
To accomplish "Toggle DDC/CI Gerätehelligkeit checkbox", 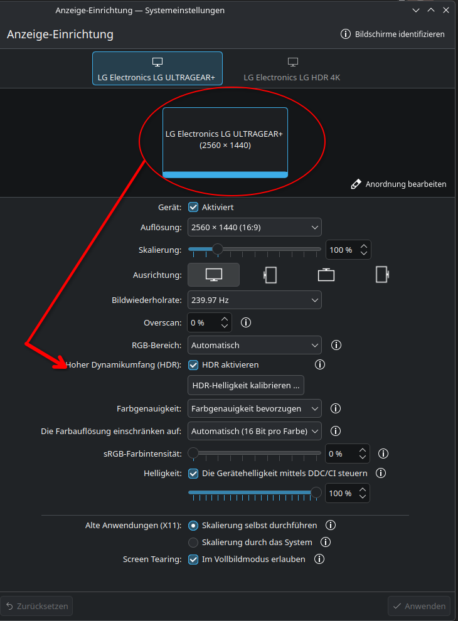I will [193, 473].
